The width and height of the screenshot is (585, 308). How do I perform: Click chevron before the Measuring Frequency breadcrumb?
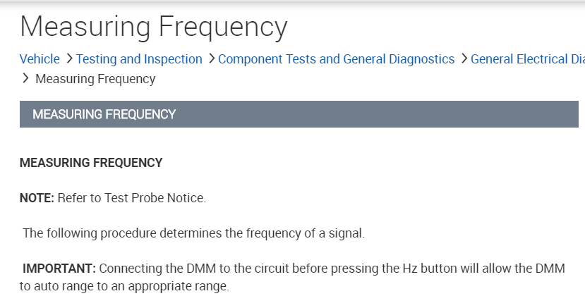click(25, 78)
